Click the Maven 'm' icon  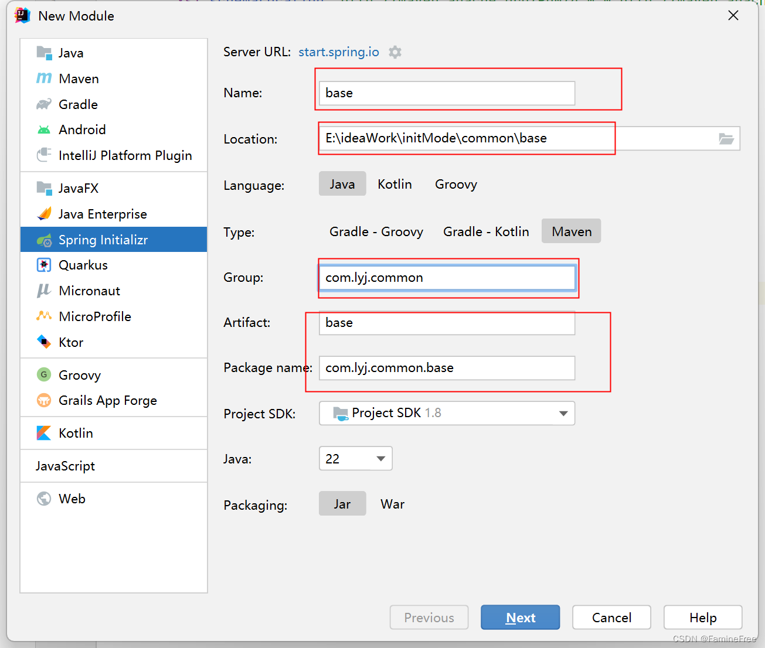[44, 78]
